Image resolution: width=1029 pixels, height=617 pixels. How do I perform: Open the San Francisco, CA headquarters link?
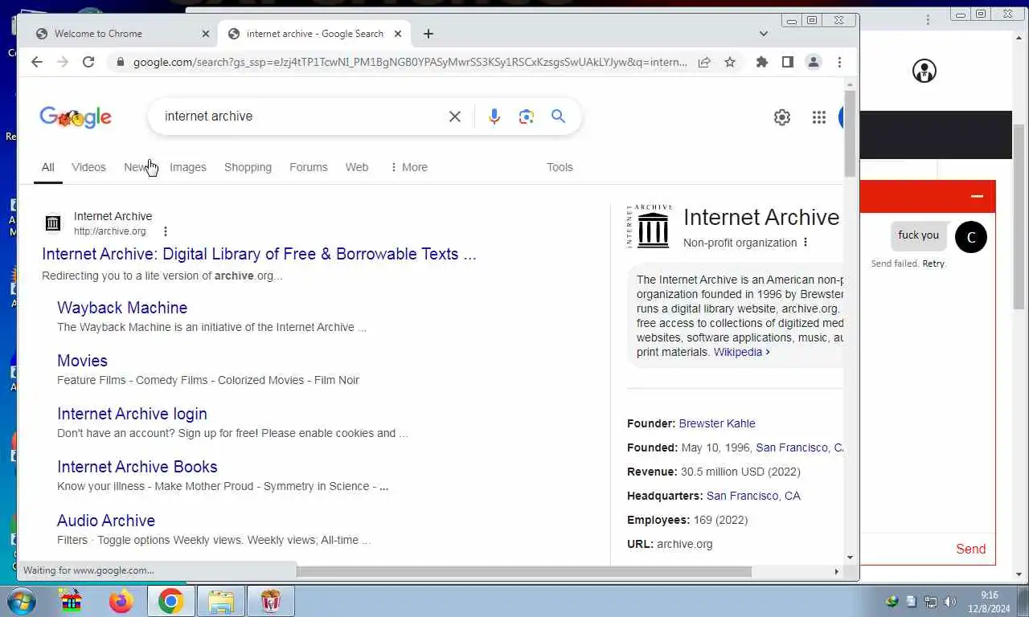(x=753, y=496)
